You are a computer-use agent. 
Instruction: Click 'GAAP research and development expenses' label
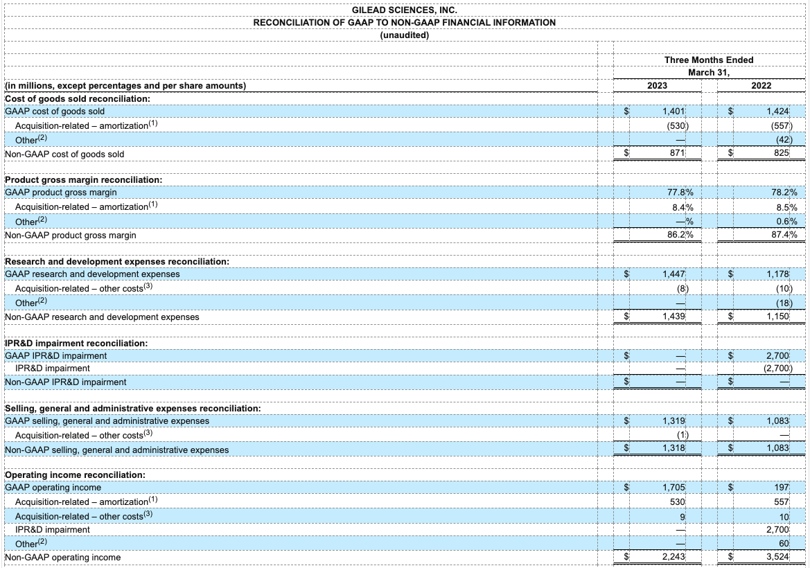tap(92, 274)
